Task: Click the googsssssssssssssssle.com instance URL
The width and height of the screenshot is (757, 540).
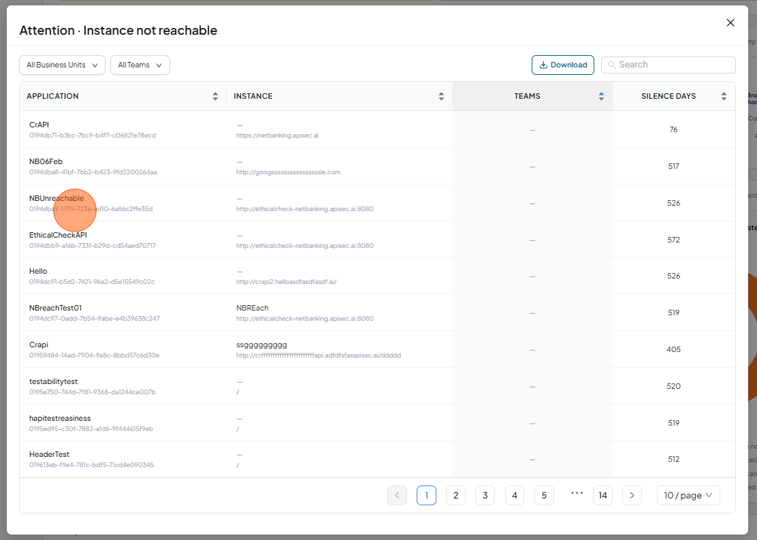Action: pos(288,172)
